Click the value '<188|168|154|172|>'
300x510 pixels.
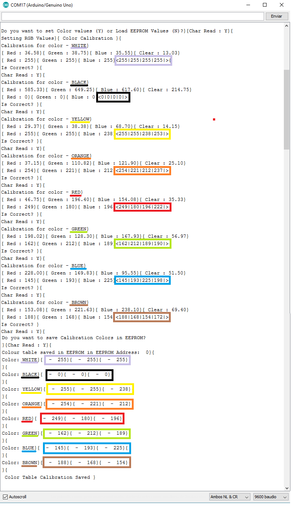pos(142,317)
